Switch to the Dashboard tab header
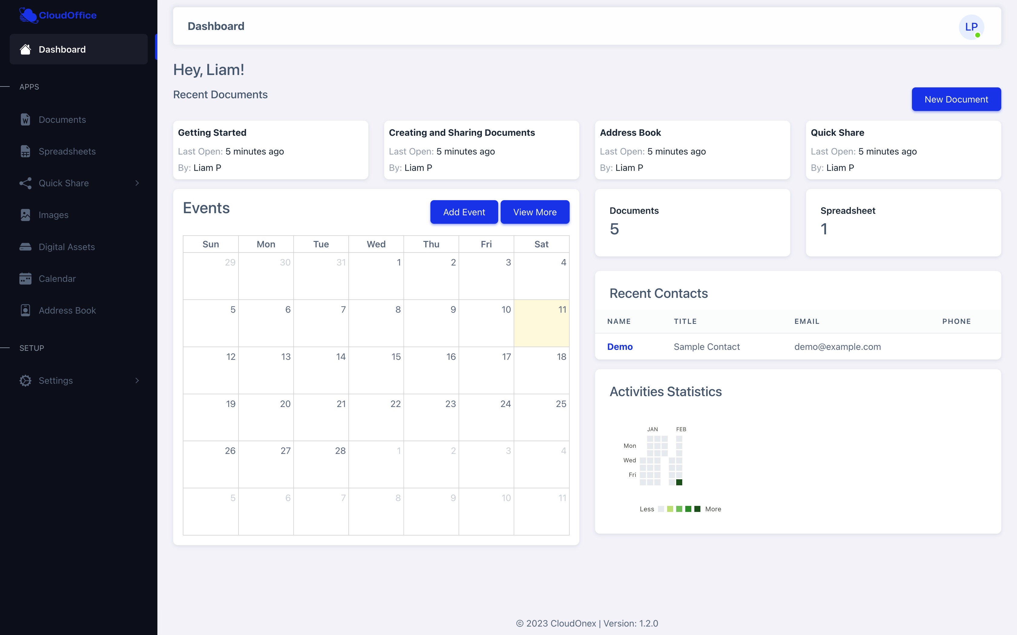This screenshot has height=635, width=1017. point(216,26)
